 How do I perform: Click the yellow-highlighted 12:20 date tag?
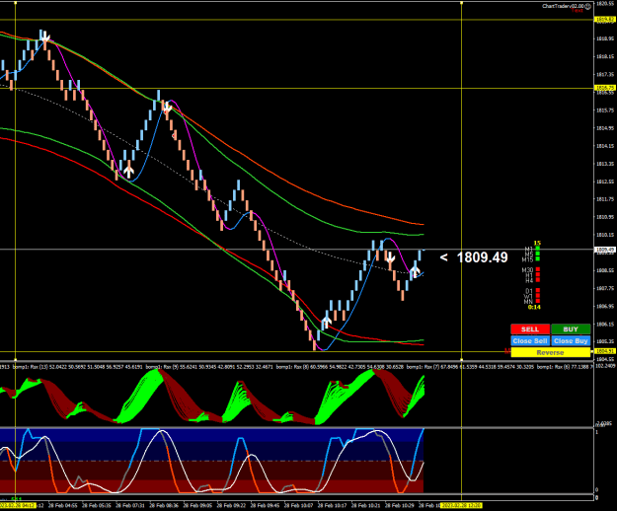(461, 505)
